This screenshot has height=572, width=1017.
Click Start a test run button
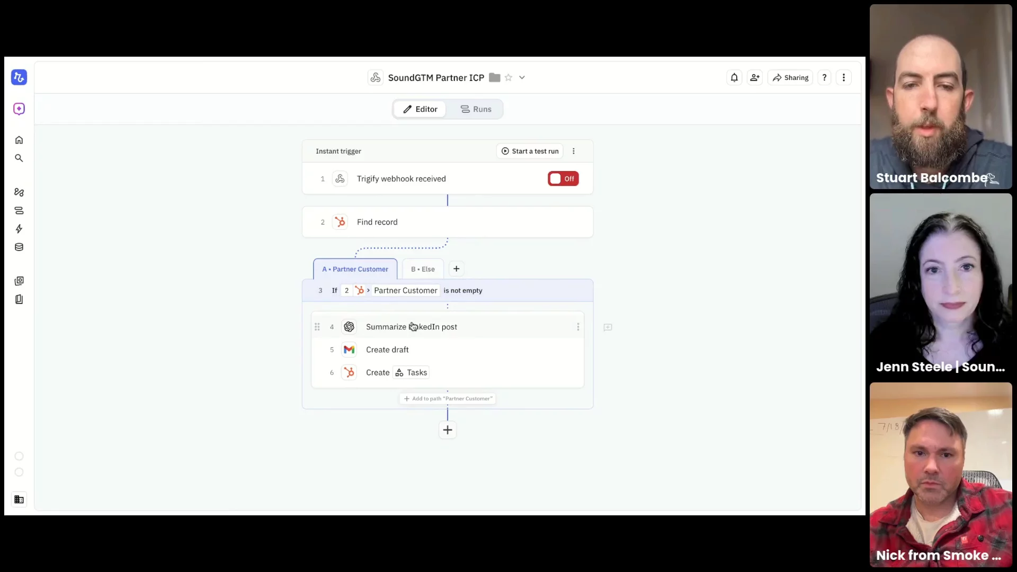530,151
